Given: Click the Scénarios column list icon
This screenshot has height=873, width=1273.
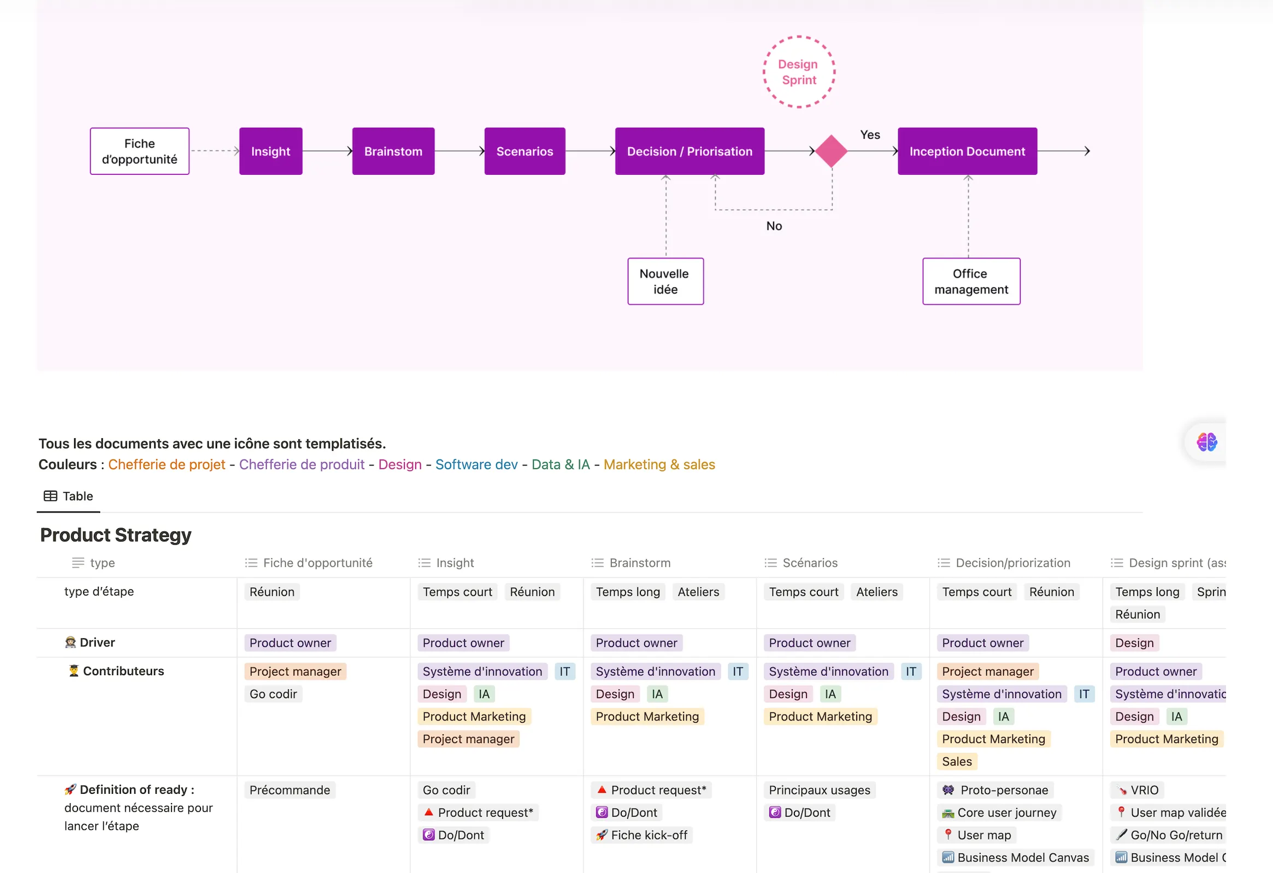Looking at the screenshot, I should 770,563.
